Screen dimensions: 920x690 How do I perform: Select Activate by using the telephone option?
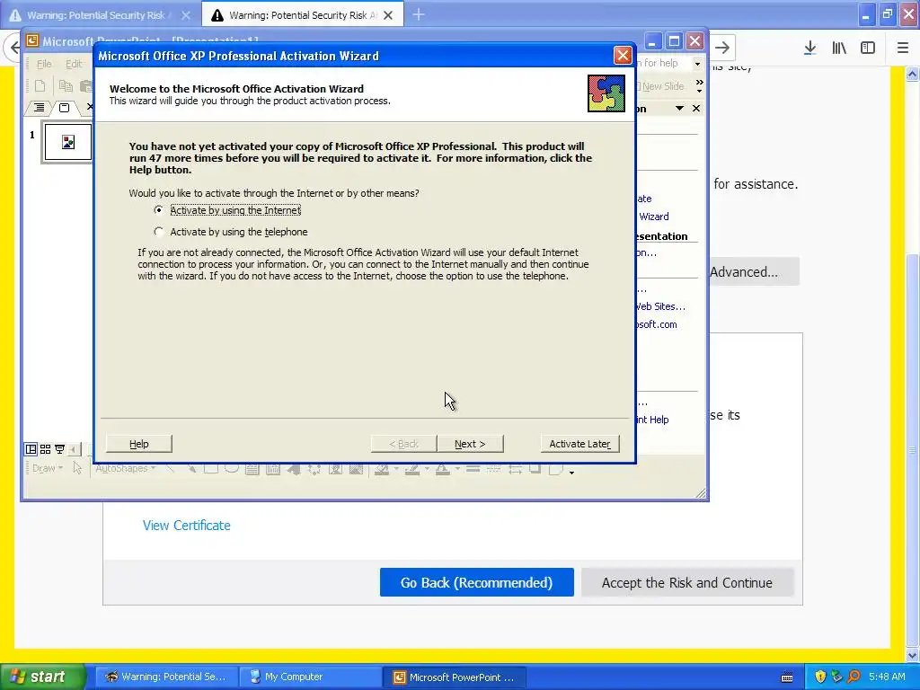point(231,232)
